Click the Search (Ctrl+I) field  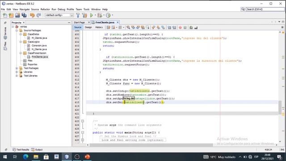(265, 9)
